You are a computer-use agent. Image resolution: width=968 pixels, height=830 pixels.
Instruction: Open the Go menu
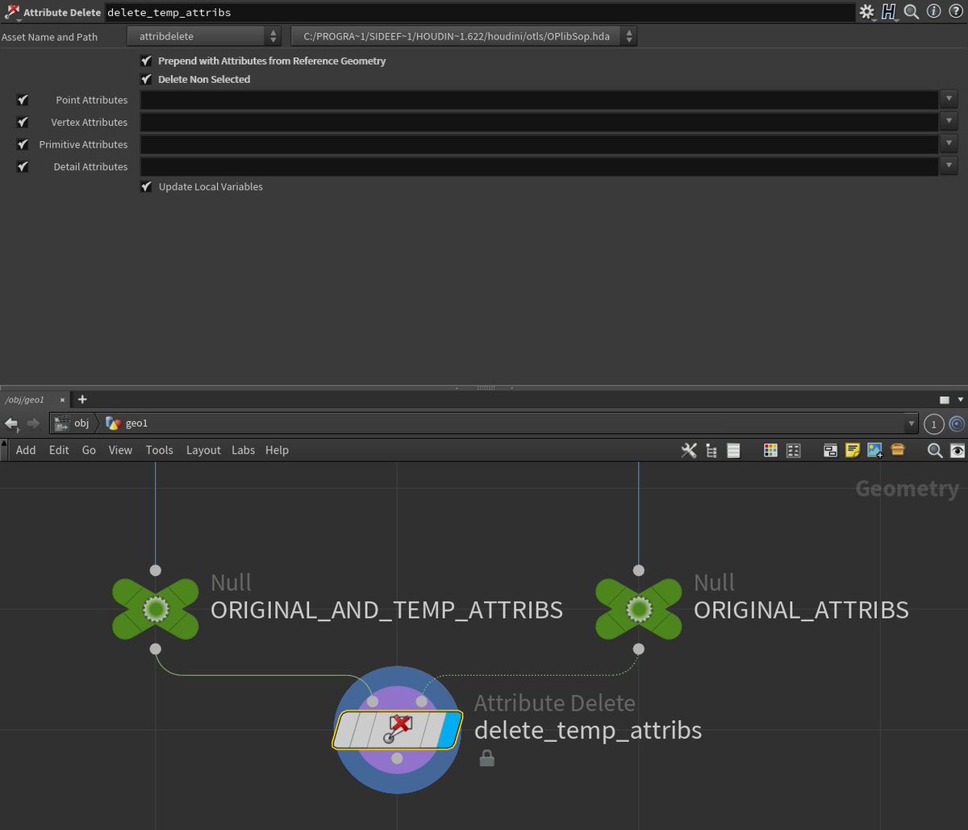[x=89, y=450]
